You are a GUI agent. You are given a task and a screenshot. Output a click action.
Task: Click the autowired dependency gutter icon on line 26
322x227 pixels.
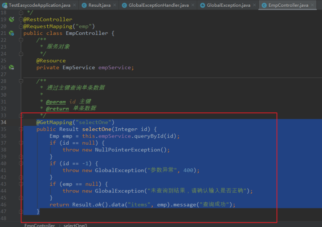pos(12,67)
